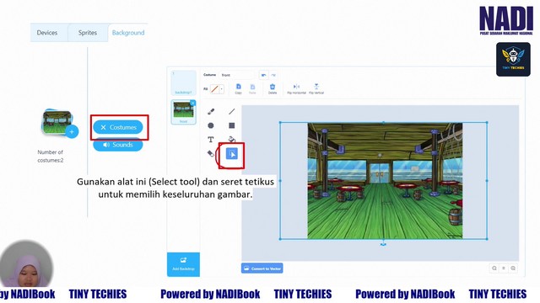Click the Delete trash icon
This screenshot has height=303, width=540.
(x=273, y=88)
